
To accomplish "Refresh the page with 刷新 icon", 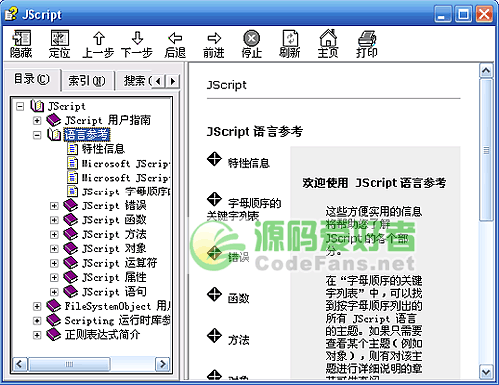I will (x=290, y=38).
